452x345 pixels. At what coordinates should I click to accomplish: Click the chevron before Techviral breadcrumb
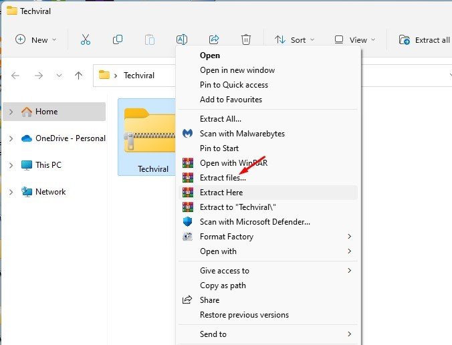coord(116,76)
